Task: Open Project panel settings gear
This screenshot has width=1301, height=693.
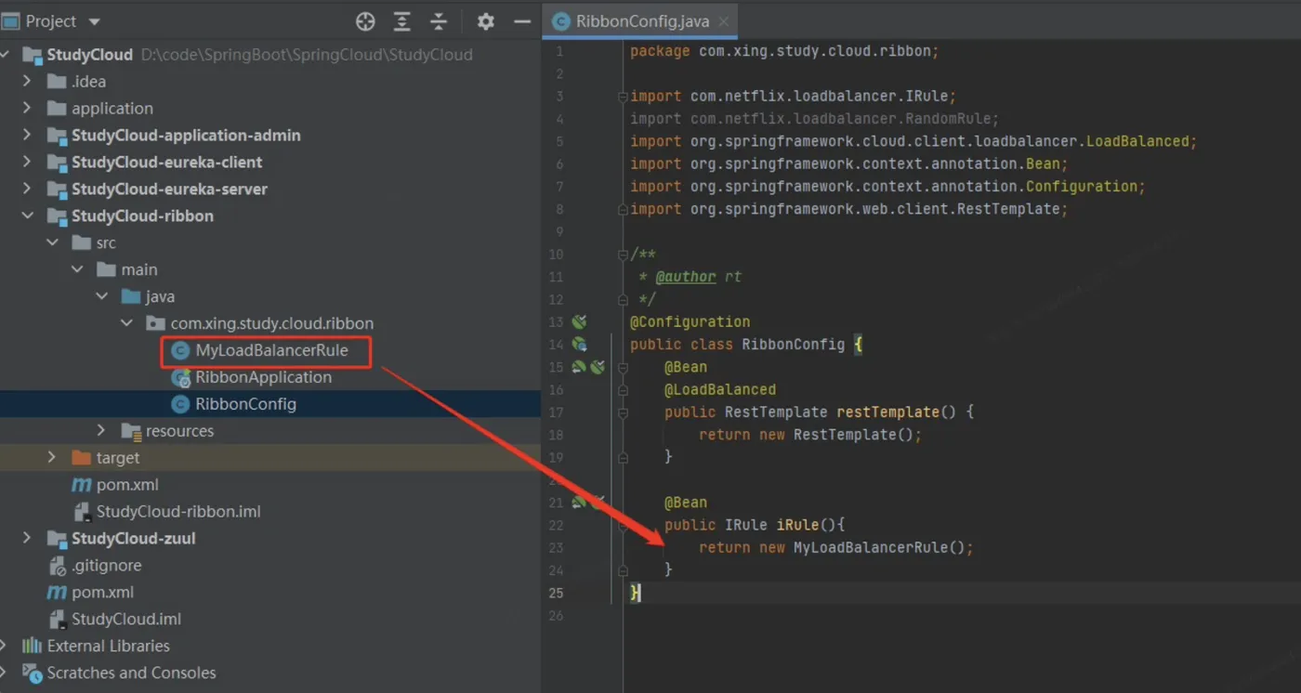Action: [x=485, y=21]
